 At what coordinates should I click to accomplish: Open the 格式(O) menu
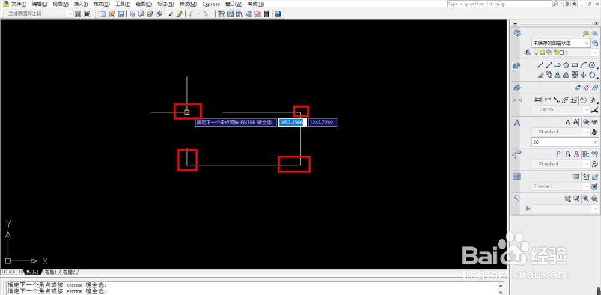coord(102,4)
